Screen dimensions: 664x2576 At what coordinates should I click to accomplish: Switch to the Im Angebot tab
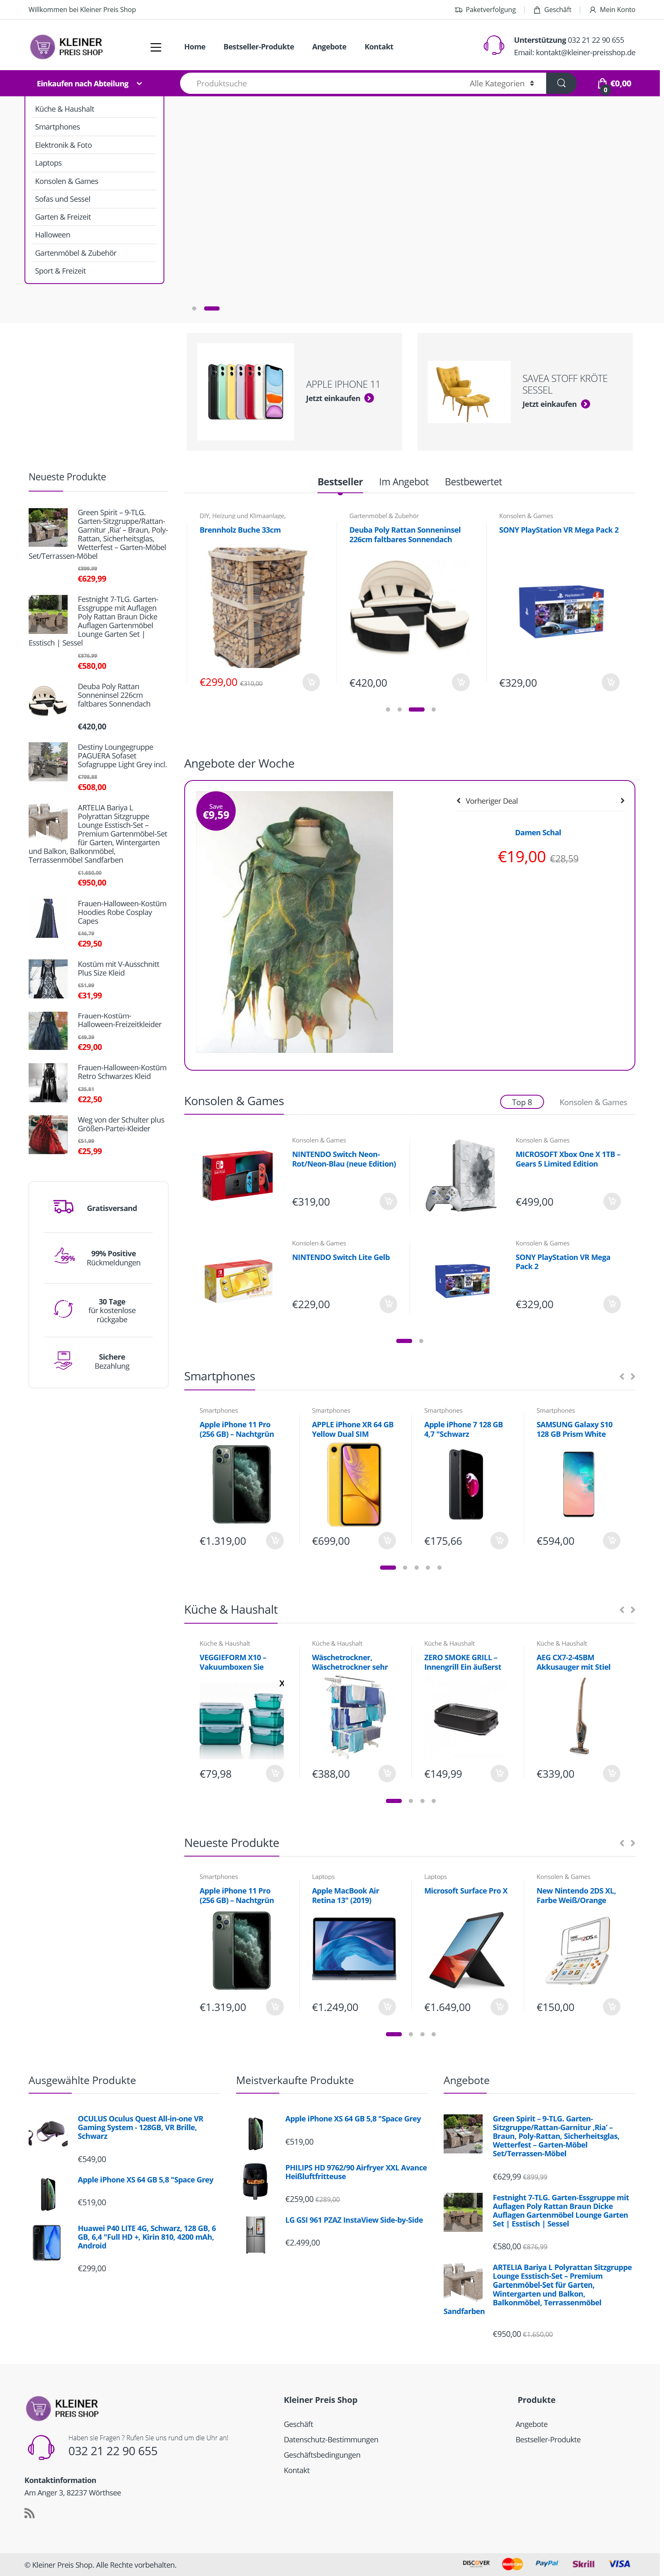click(403, 482)
